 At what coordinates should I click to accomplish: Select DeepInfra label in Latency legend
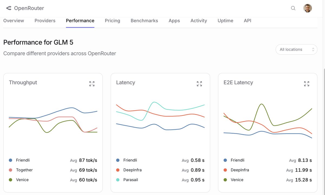132,170
